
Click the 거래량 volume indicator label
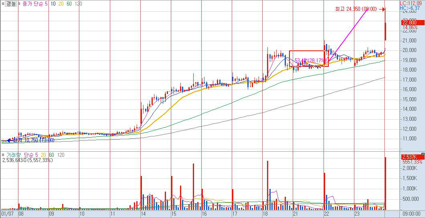(15, 155)
